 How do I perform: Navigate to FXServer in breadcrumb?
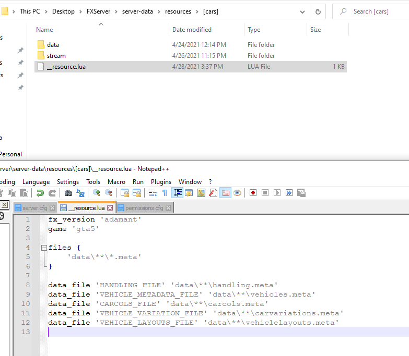coord(98,11)
